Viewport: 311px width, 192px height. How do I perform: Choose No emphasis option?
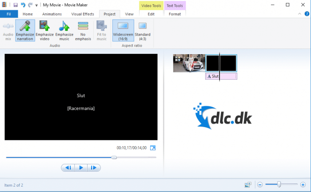83,31
